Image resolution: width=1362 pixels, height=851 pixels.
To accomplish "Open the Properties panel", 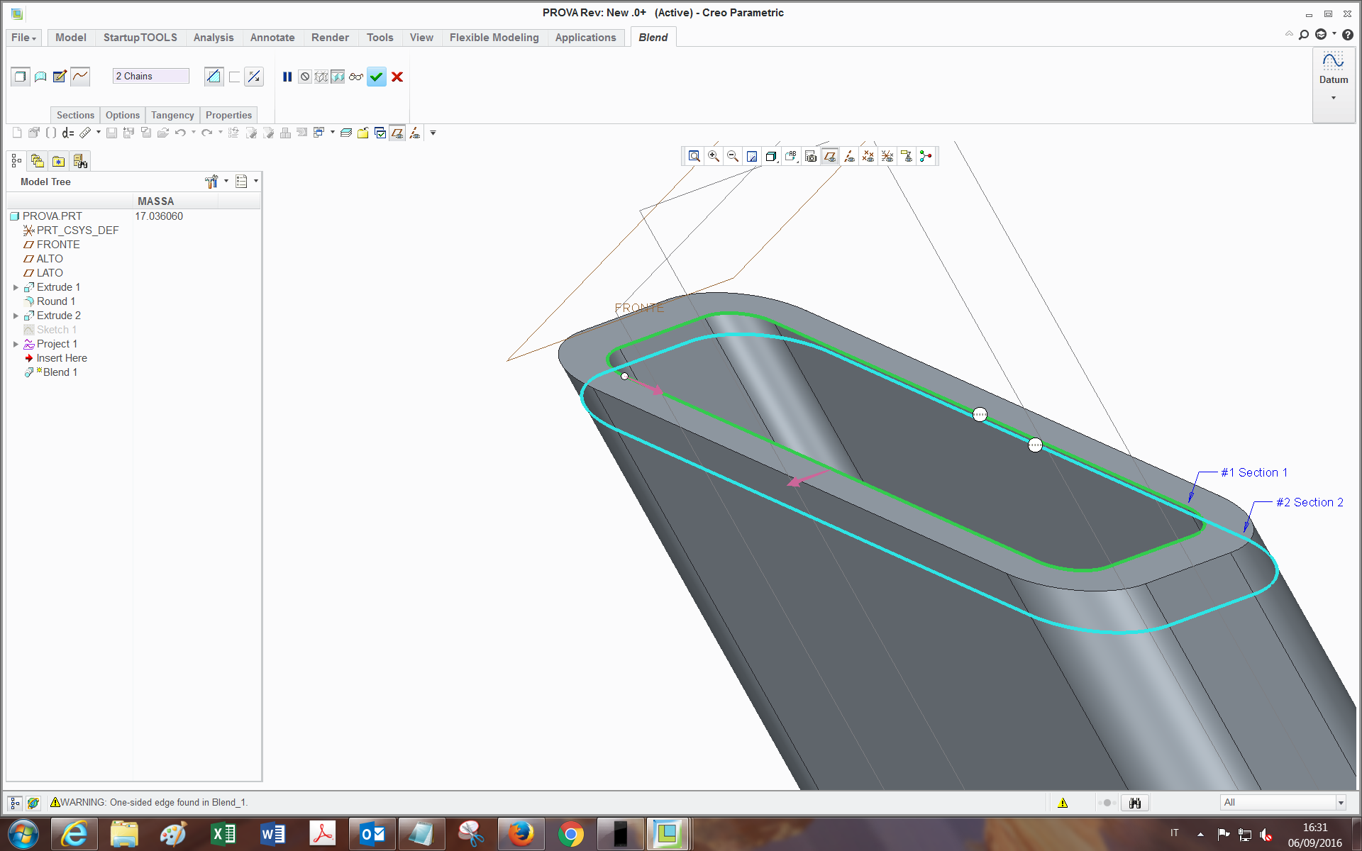I will (x=228, y=115).
